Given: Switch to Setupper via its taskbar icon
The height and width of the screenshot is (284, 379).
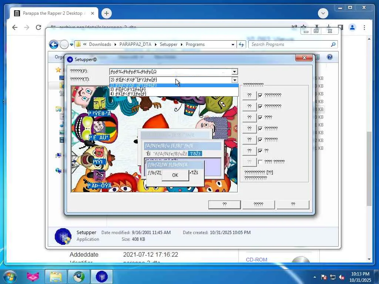Looking at the screenshot, I should (102, 277).
